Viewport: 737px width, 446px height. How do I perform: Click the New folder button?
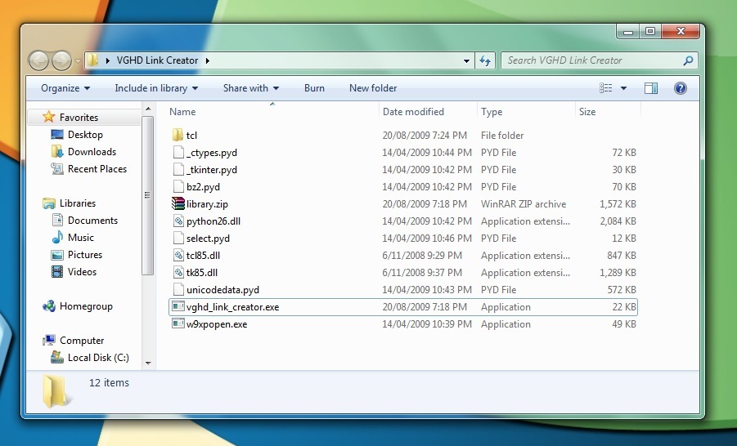pos(373,88)
